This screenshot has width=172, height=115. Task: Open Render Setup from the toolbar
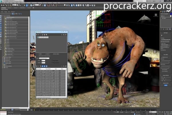coord(86,5)
